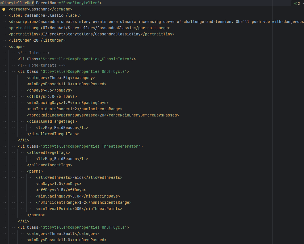The height and width of the screenshot is (244, 304).
Task: Click the category ThreatBig line
Action: pos(61,78)
